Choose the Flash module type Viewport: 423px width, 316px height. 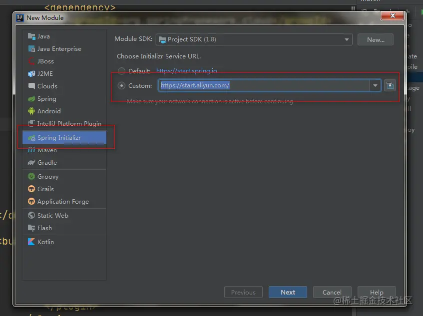pos(64,228)
